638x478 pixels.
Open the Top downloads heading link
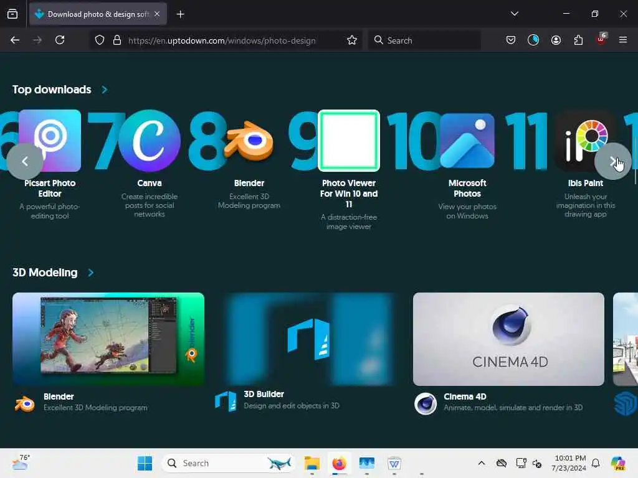[52, 90]
